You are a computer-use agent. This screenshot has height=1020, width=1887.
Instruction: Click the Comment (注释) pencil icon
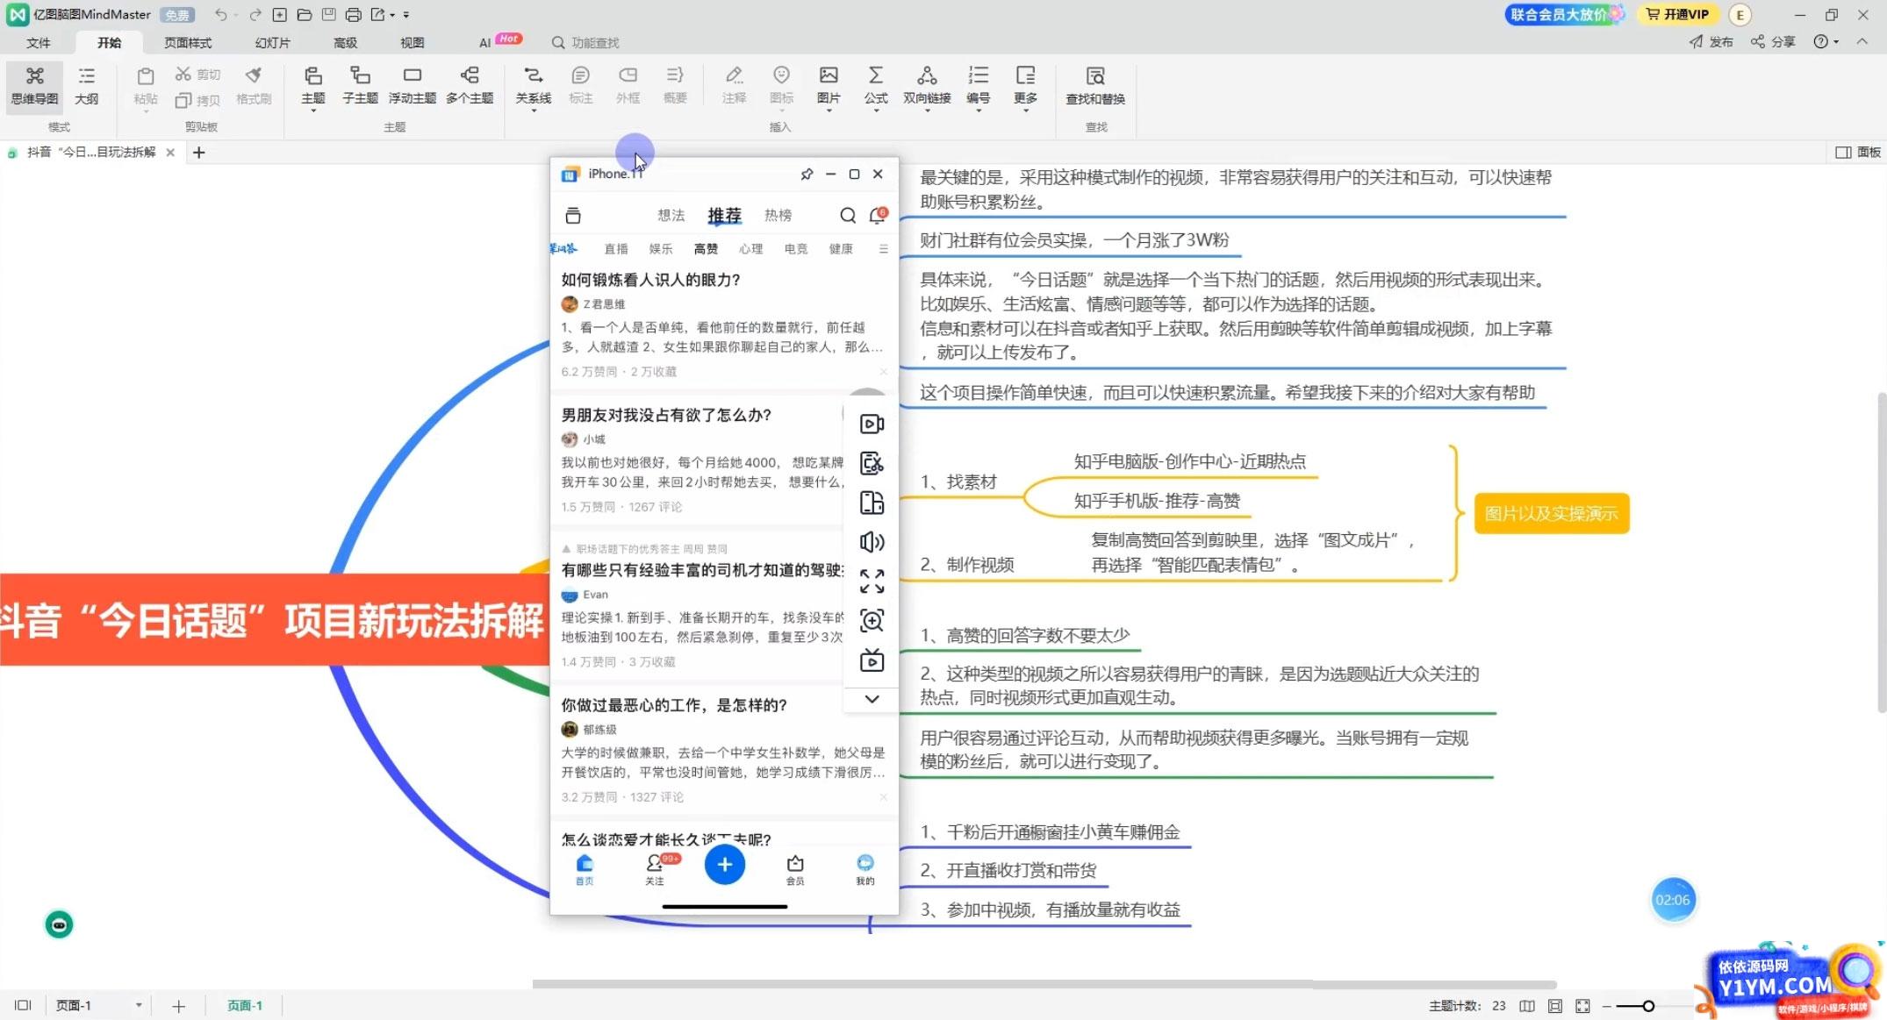pyautogui.click(x=734, y=75)
